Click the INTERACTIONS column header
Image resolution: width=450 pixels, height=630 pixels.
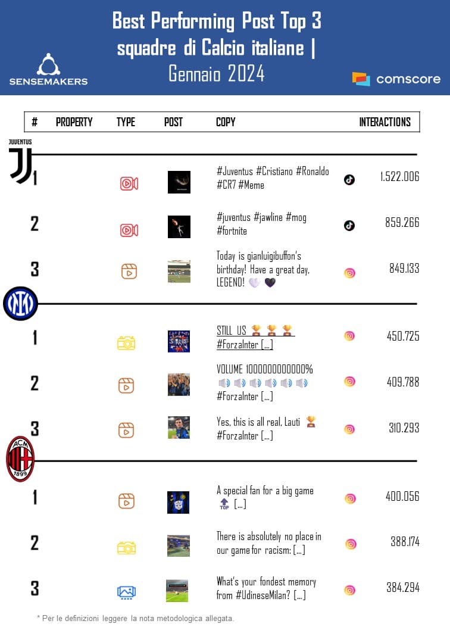tap(385, 122)
